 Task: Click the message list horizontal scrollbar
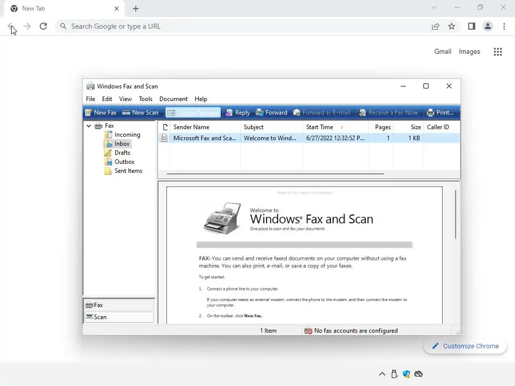275,174
